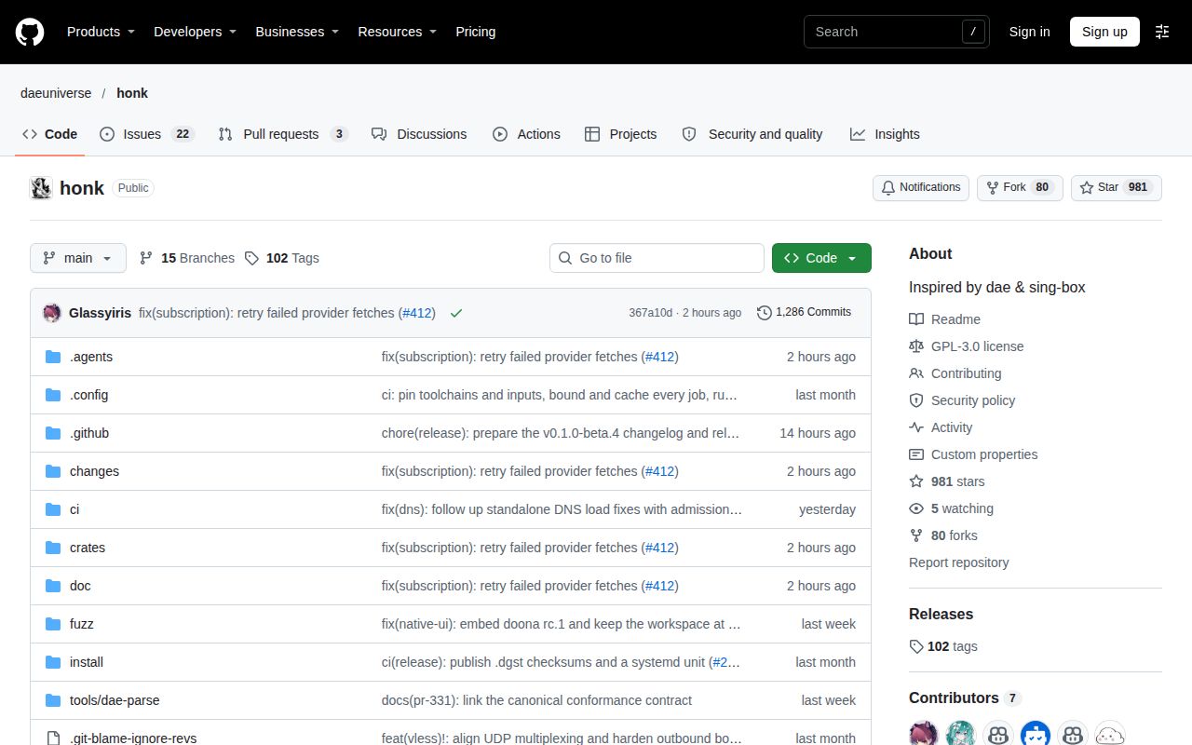This screenshot has width=1192, height=745.
Task: Star the honk repository
Action: coord(1117,188)
